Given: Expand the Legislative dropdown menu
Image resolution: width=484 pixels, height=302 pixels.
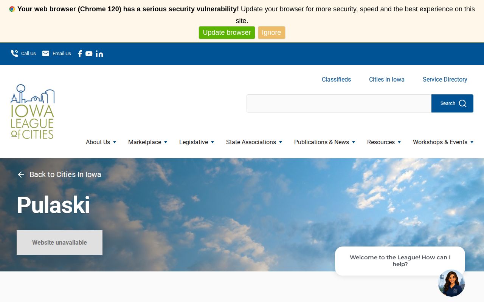Looking at the screenshot, I should coord(197,142).
